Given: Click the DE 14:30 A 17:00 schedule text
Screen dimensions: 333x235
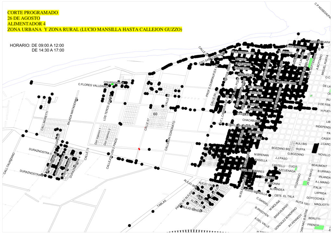Looking at the screenshot, I should point(48,50).
